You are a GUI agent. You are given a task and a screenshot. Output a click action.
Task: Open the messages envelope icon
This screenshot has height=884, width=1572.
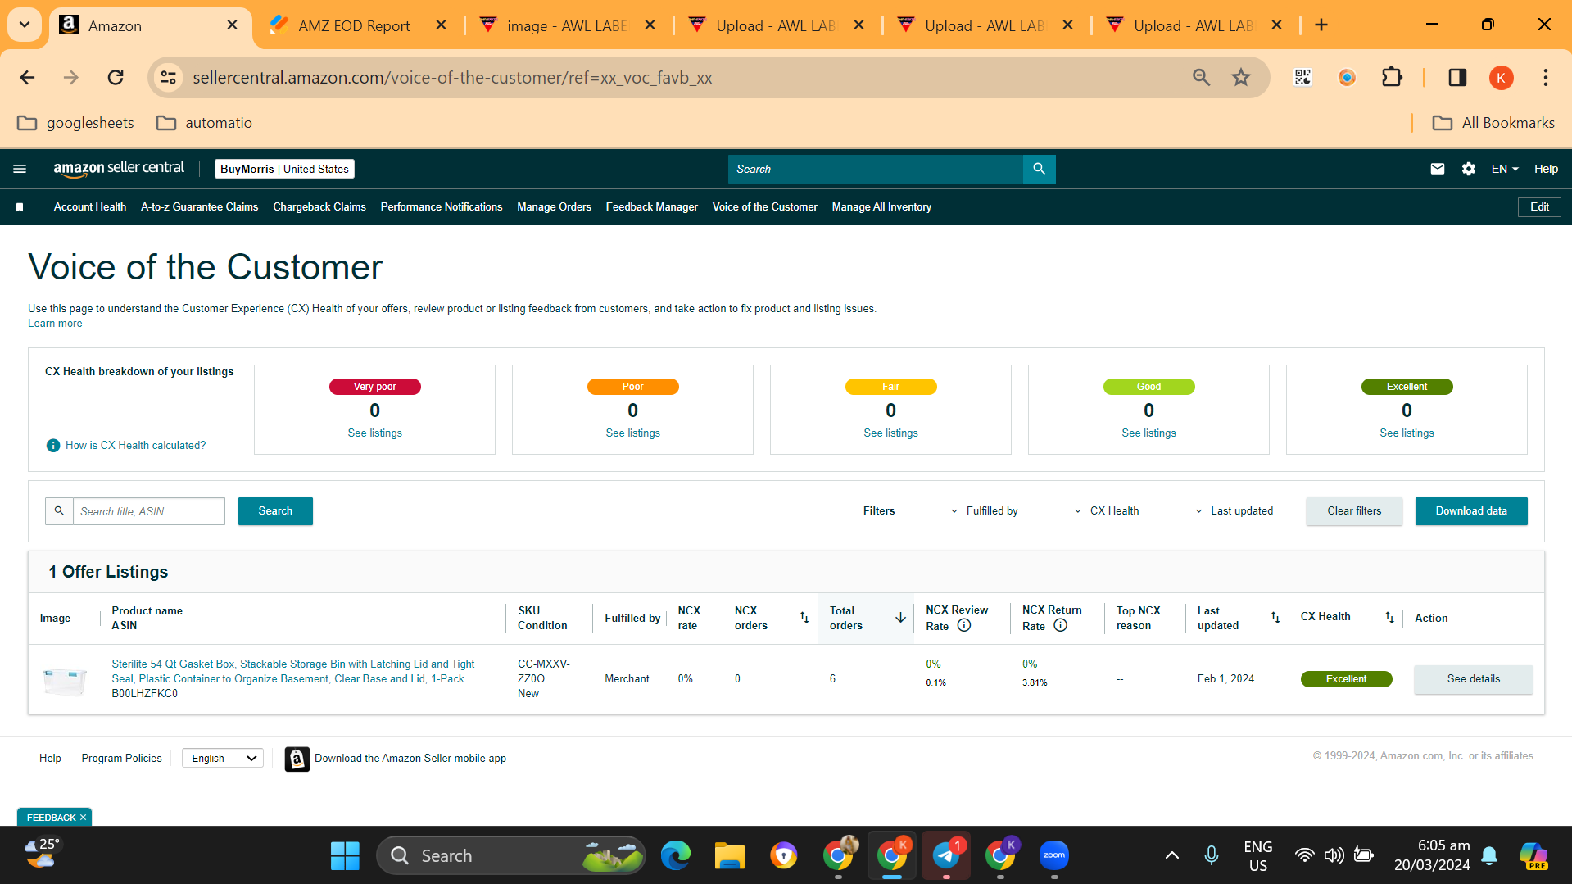(1437, 169)
